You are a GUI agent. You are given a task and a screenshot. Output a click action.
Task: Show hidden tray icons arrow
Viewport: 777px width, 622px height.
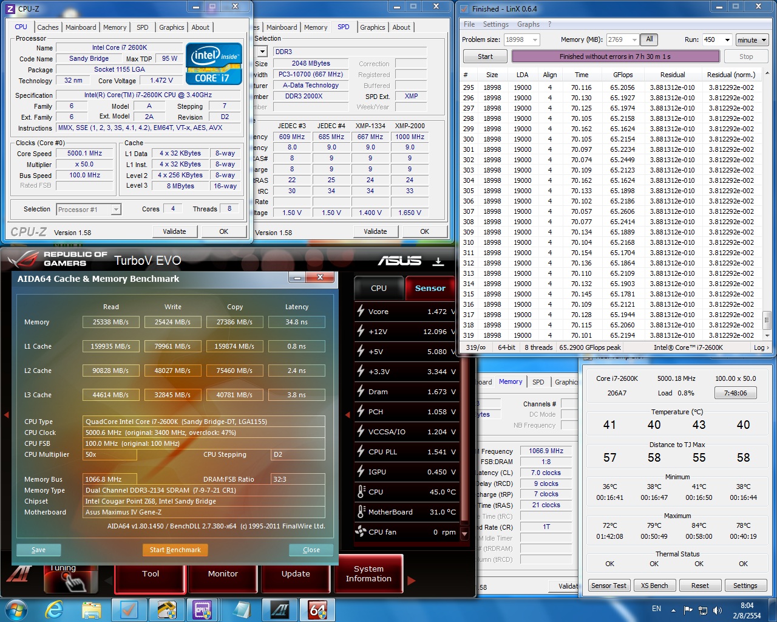(x=673, y=610)
